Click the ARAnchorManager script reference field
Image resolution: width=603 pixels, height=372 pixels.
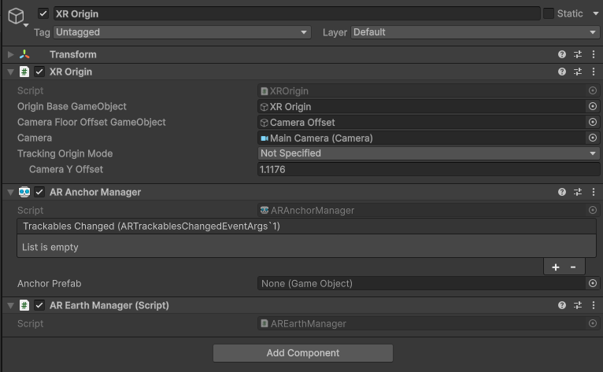click(421, 211)
